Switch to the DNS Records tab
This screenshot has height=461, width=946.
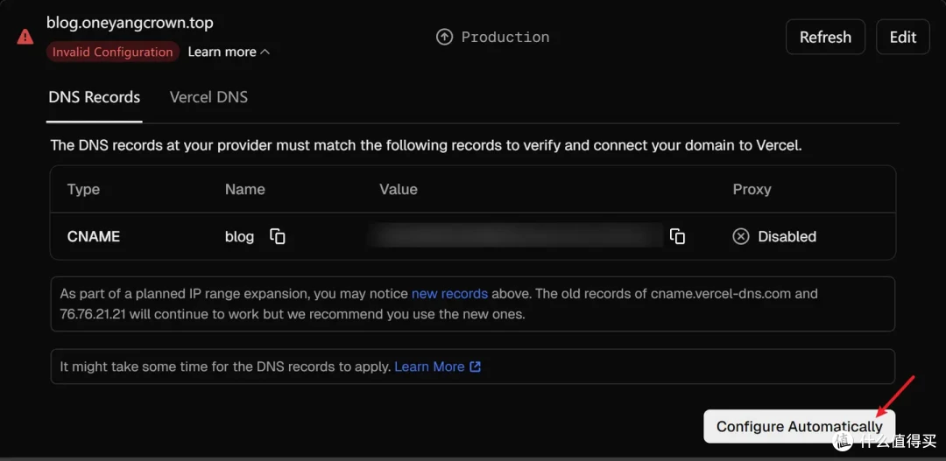94,98
